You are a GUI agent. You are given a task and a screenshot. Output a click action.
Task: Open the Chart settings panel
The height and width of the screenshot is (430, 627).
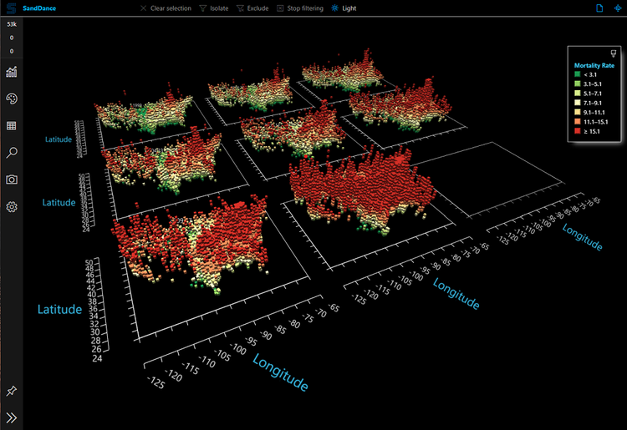12,72
